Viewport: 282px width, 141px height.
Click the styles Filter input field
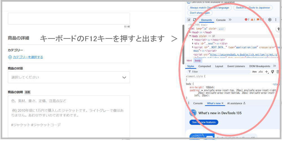(218, 72)
